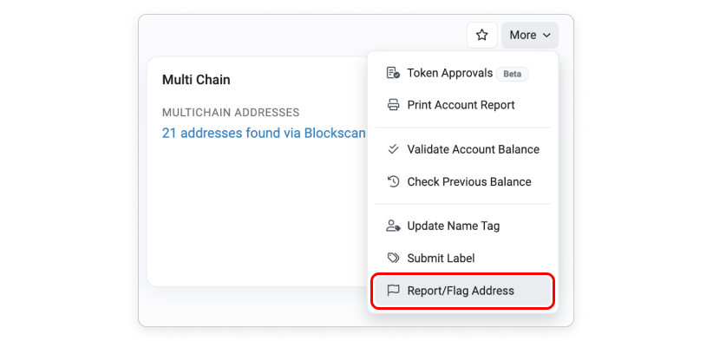Collapse the More dropdown menu
Viewport: 713px width, 341px height.
point(530,35)
